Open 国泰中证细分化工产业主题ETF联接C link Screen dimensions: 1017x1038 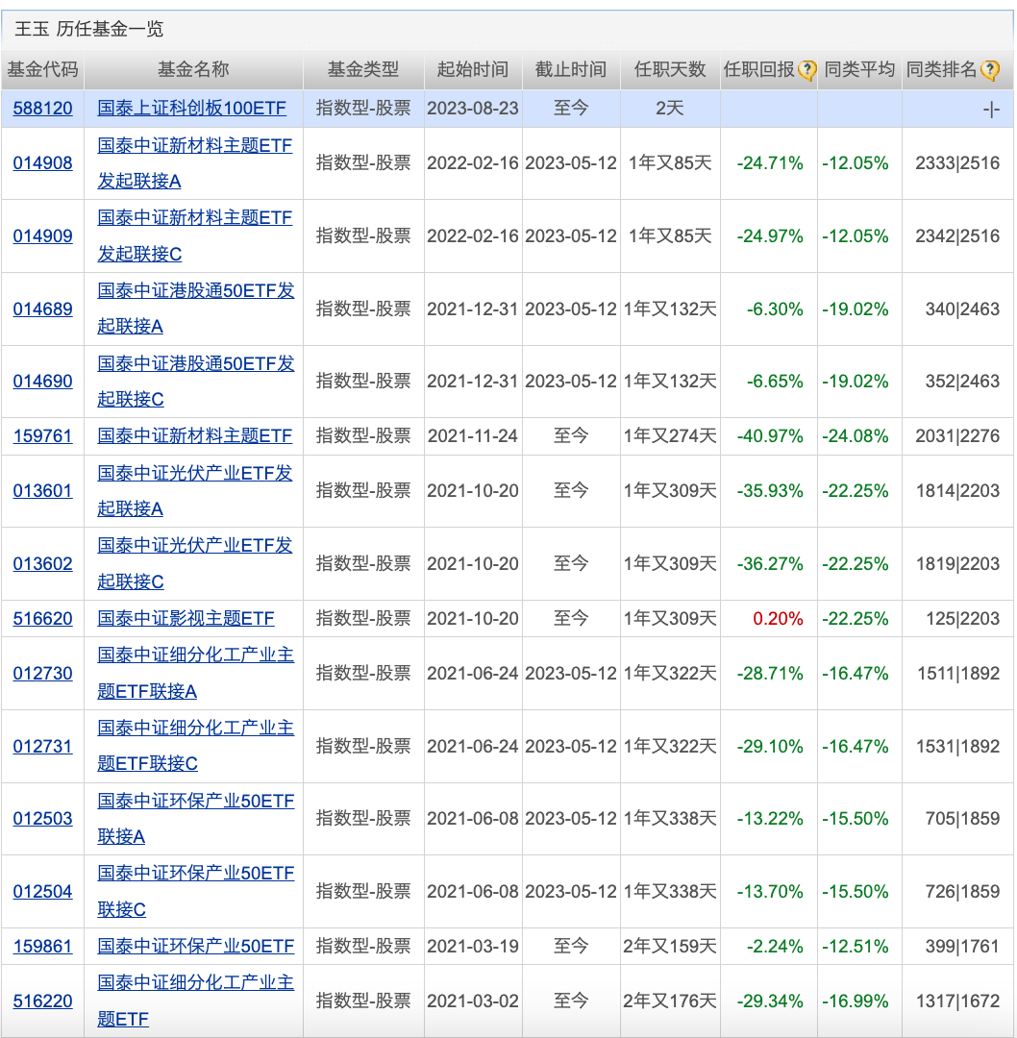click(196, 746)
